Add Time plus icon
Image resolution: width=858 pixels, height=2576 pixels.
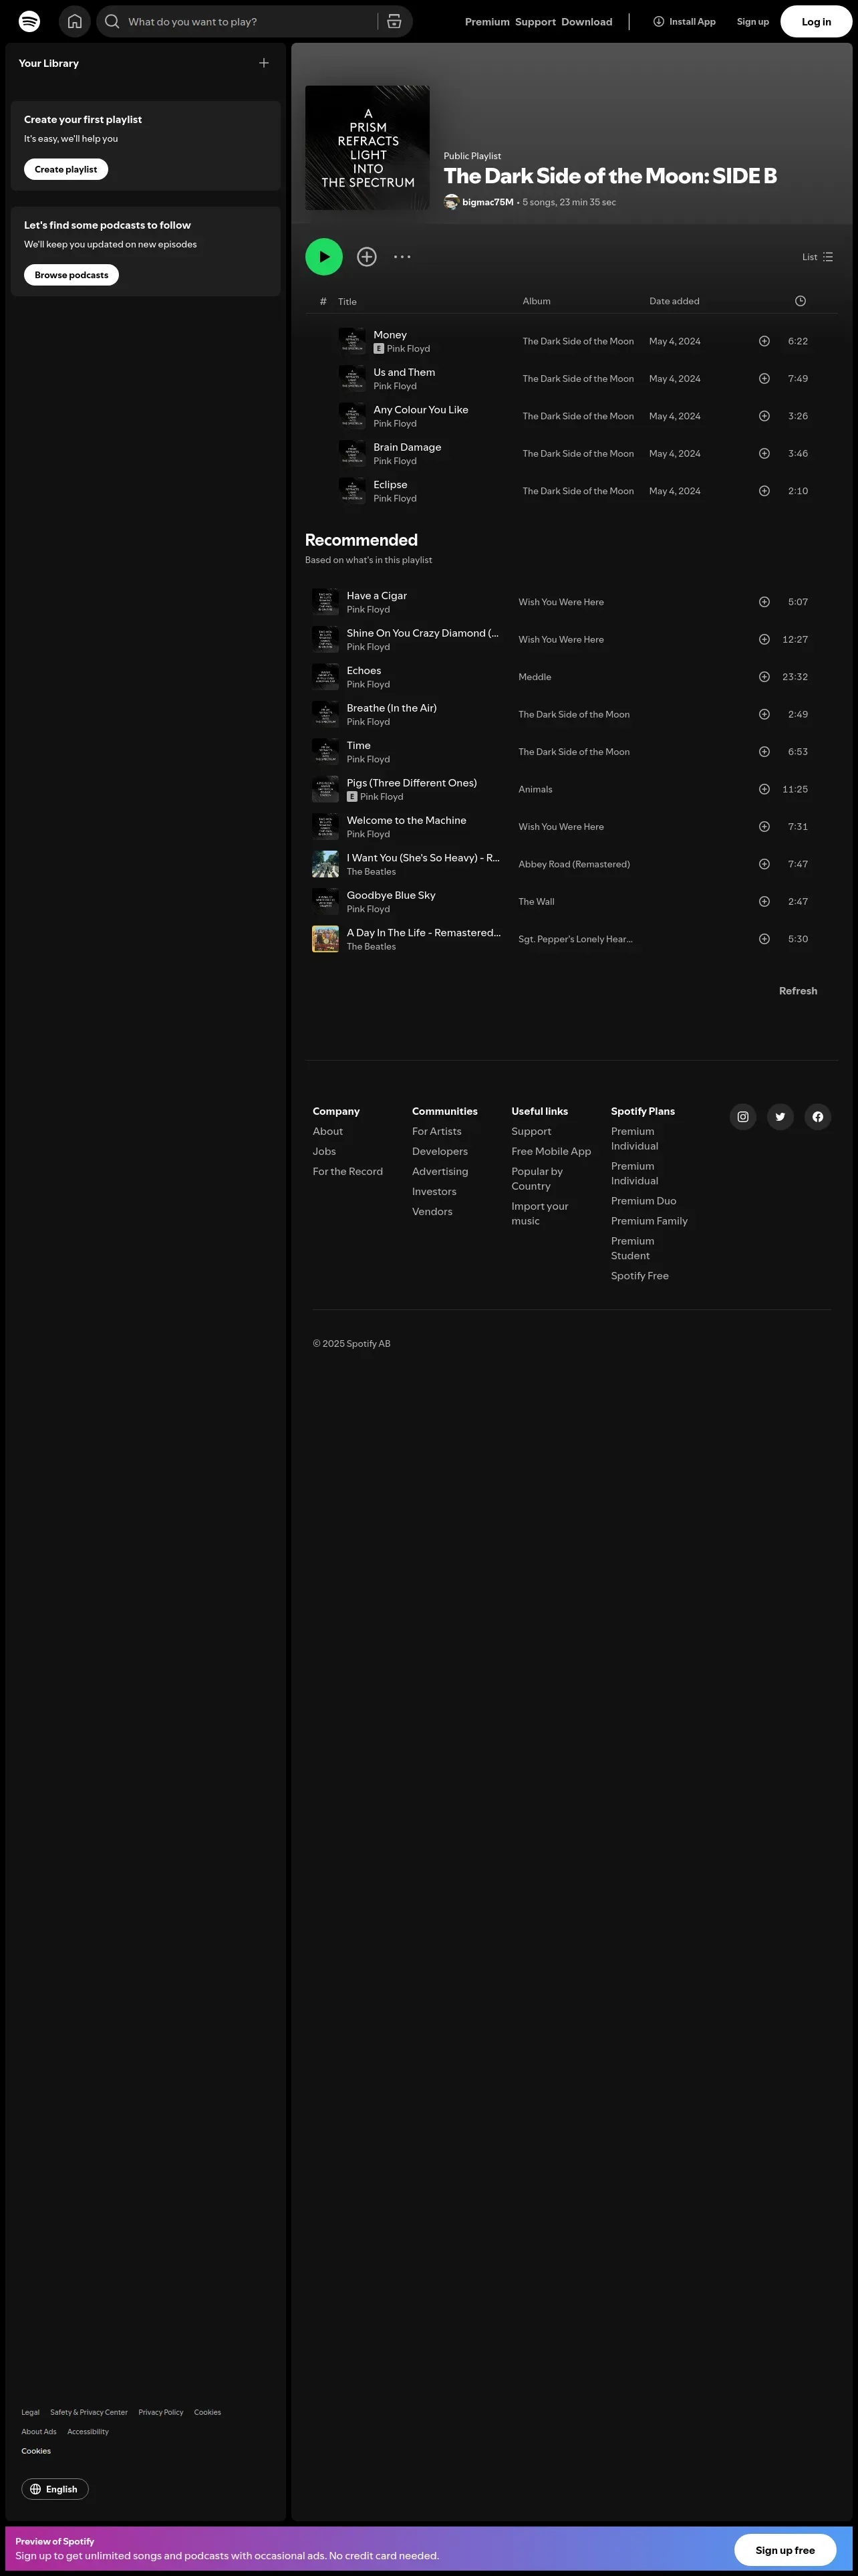[764, 752]
